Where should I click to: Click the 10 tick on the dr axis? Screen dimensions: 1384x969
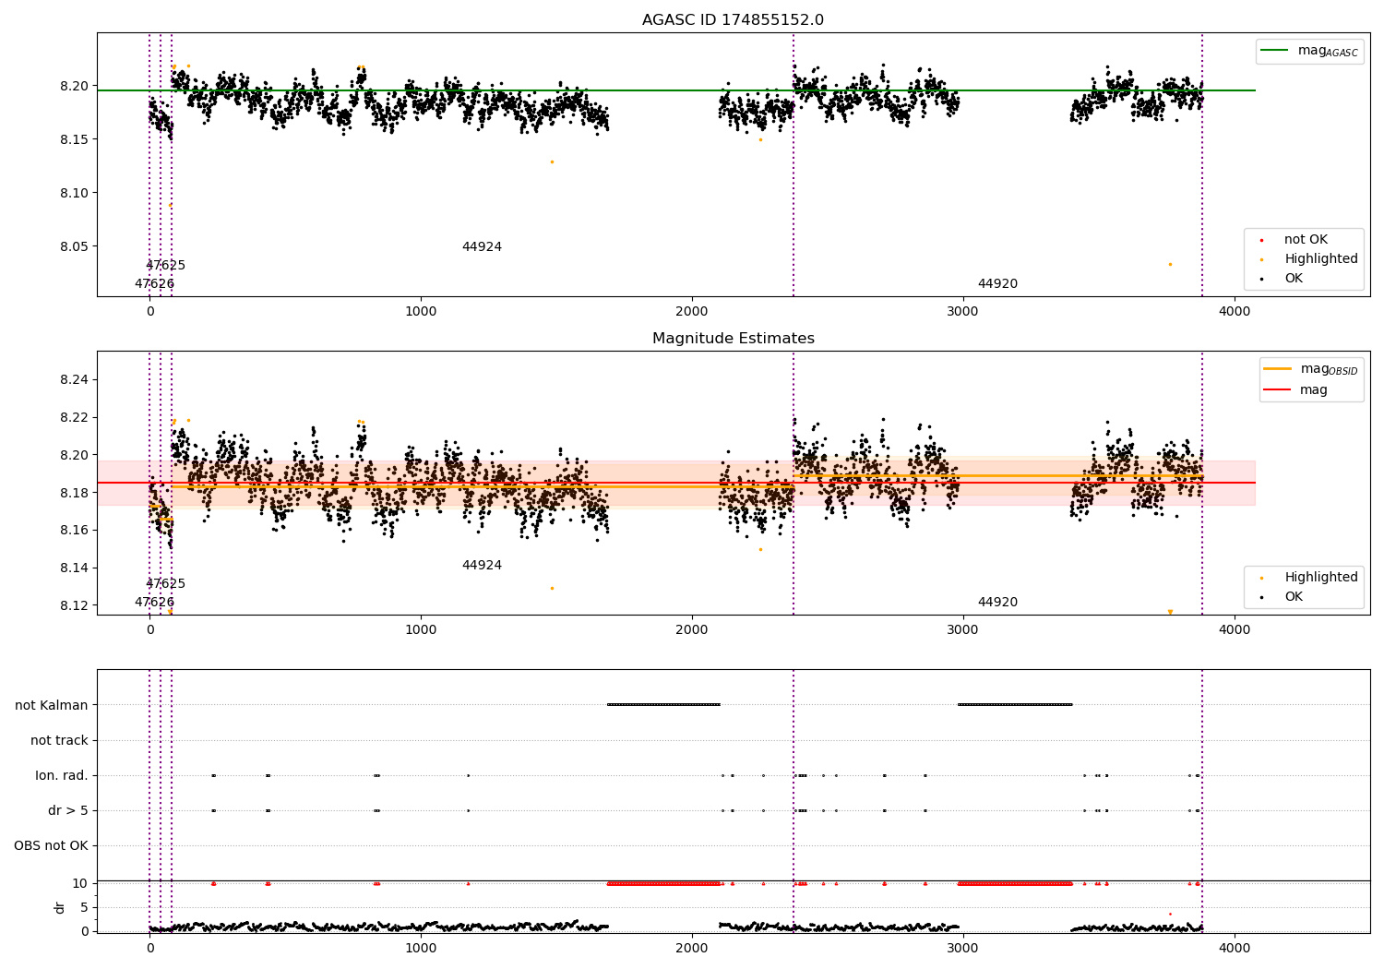tap(80, 884)
